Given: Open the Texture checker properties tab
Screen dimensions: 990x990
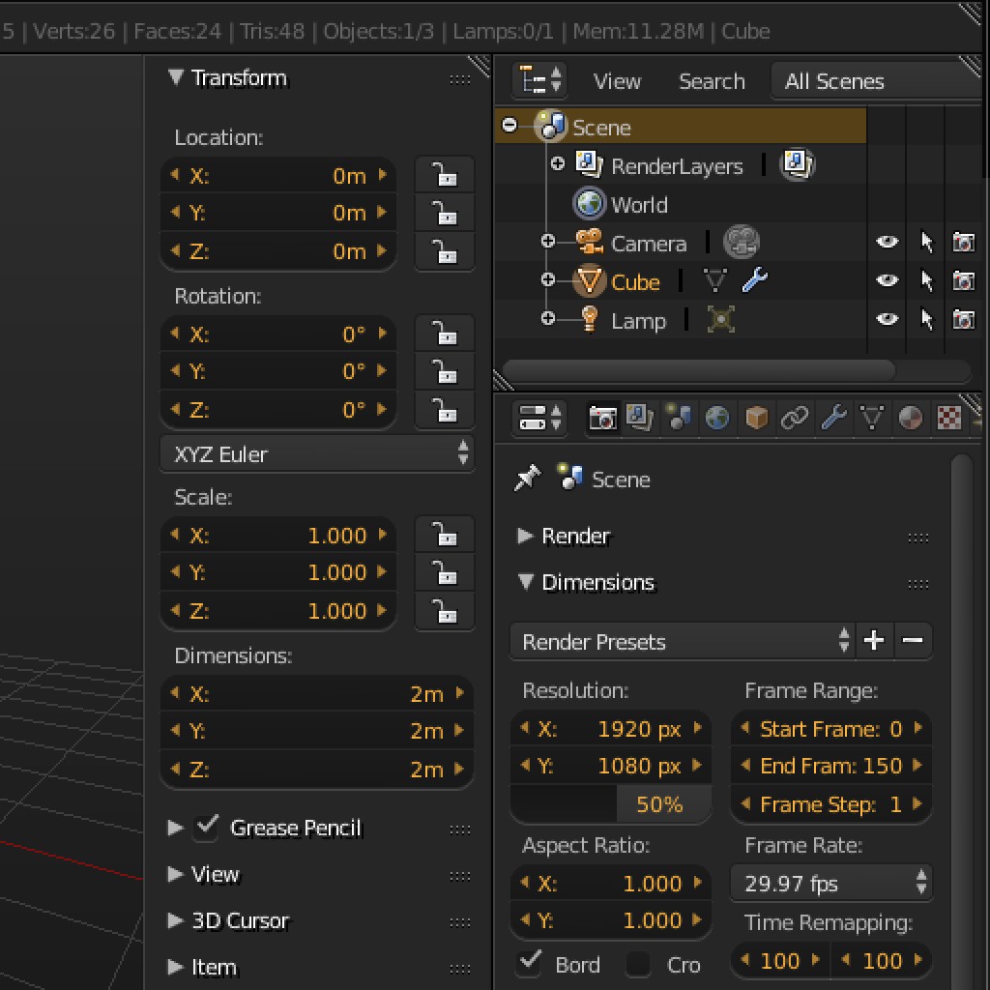Looking at the screenshot, I should pos(948,418).
